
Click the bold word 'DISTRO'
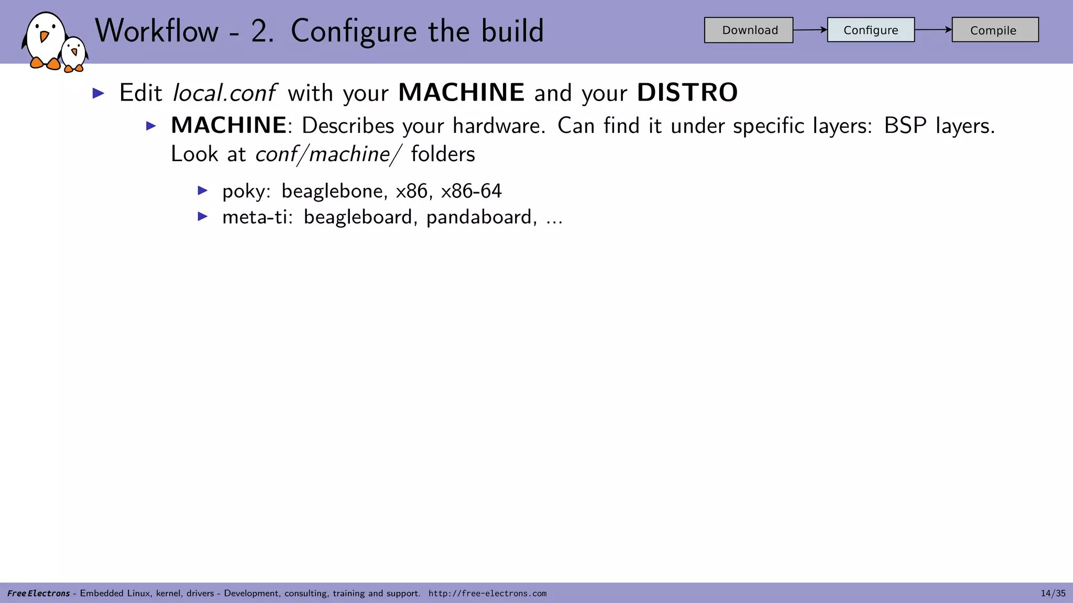[x=687, y=93]
